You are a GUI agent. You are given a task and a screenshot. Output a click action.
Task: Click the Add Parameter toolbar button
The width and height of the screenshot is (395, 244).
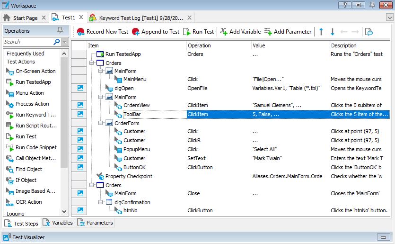click(x=288, y=32)
